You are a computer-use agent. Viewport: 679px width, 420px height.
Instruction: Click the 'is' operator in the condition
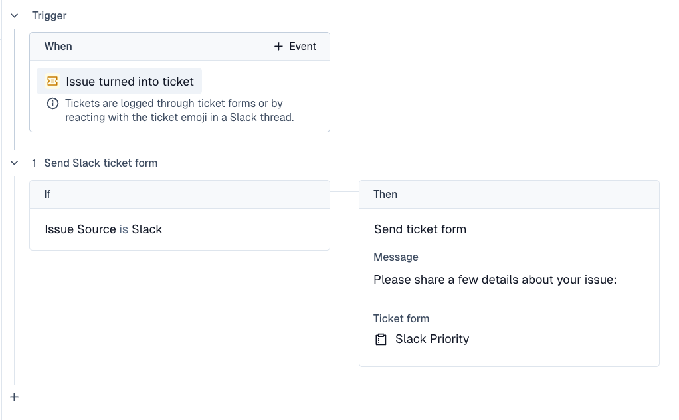pos(124,229)
